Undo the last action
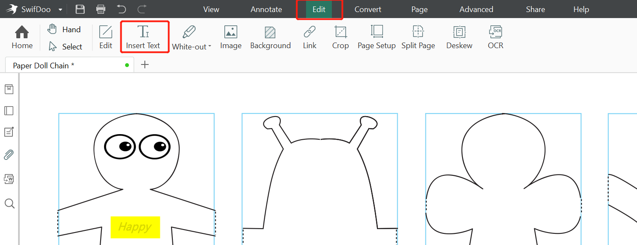This screenshot has width=637, height=245. pos(121,9)
